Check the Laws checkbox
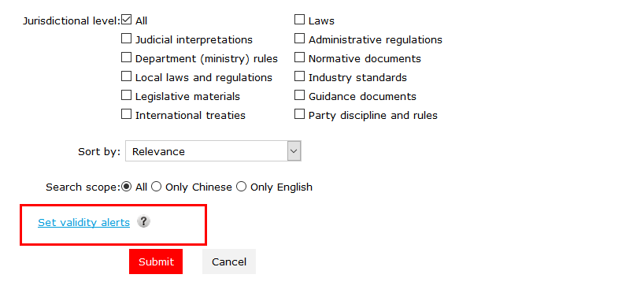633x293 pixels. [x=299, y=20]
